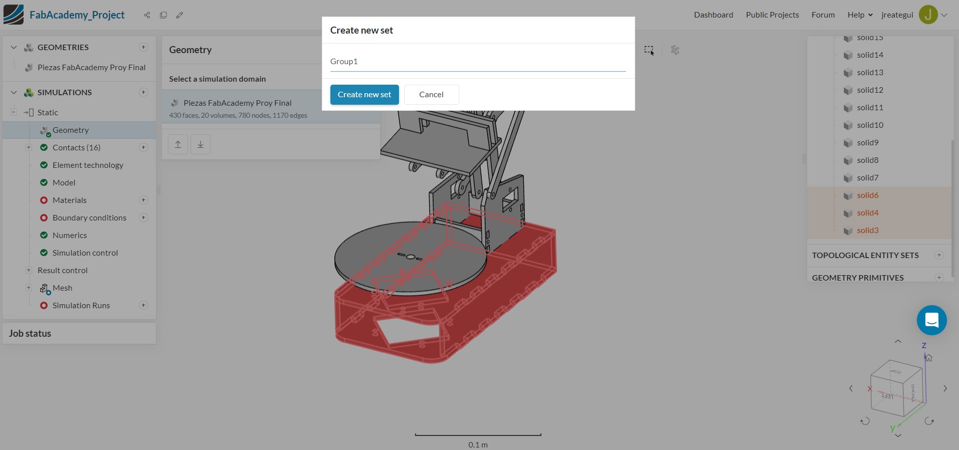
Task: Select Boundary conditions tree item
Action: 89,217
